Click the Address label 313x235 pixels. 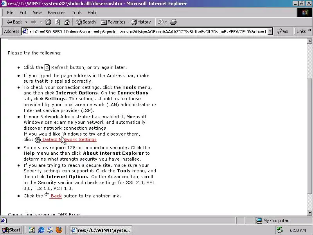12,31
